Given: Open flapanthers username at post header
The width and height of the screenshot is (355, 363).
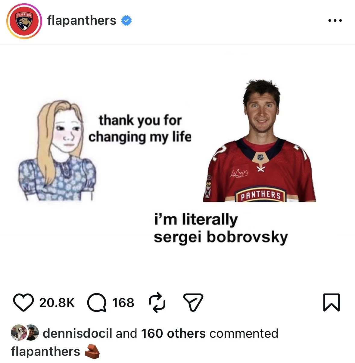Looking at the screenshot, I should (82, 20).
